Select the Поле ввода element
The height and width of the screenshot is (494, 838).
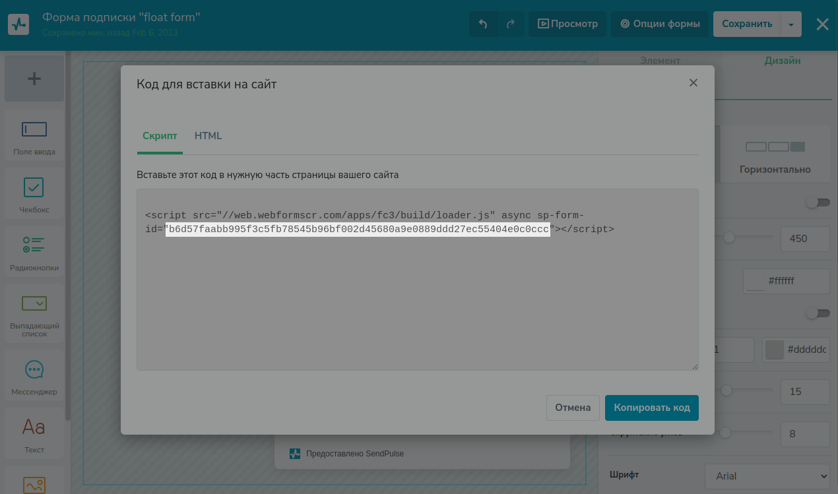pyautogui.click(x=34, y=137)
